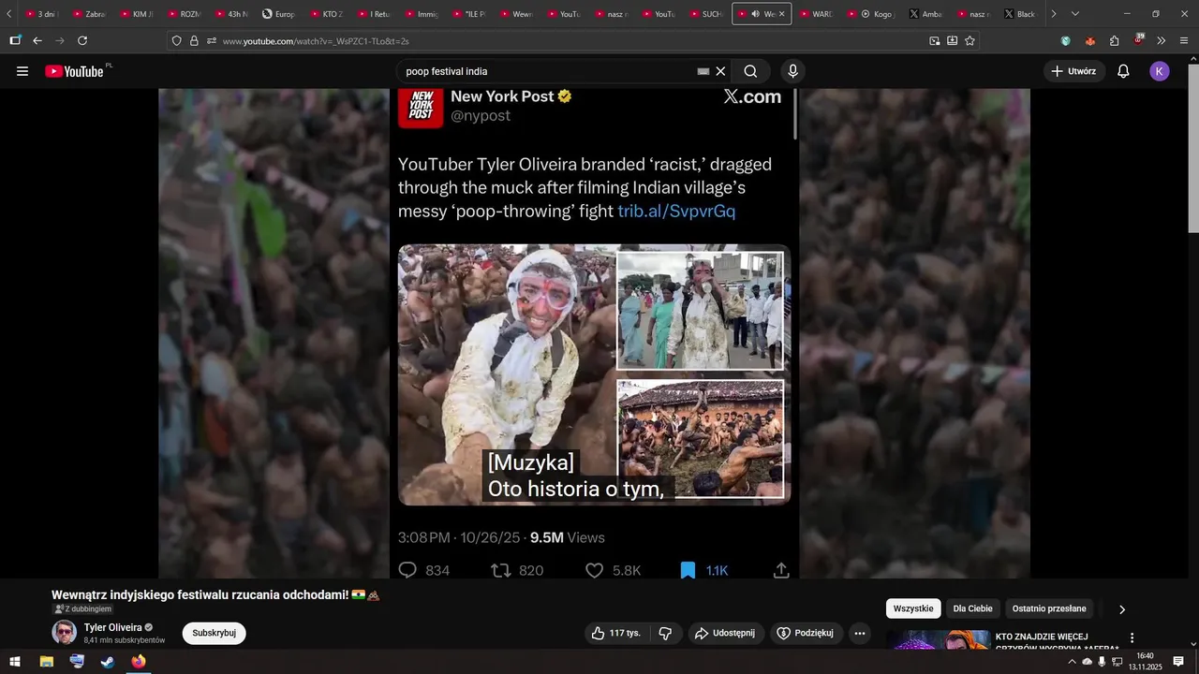
Task: Bookmark this page with the star
Action: pyautogui.click(x=970, y=40)
